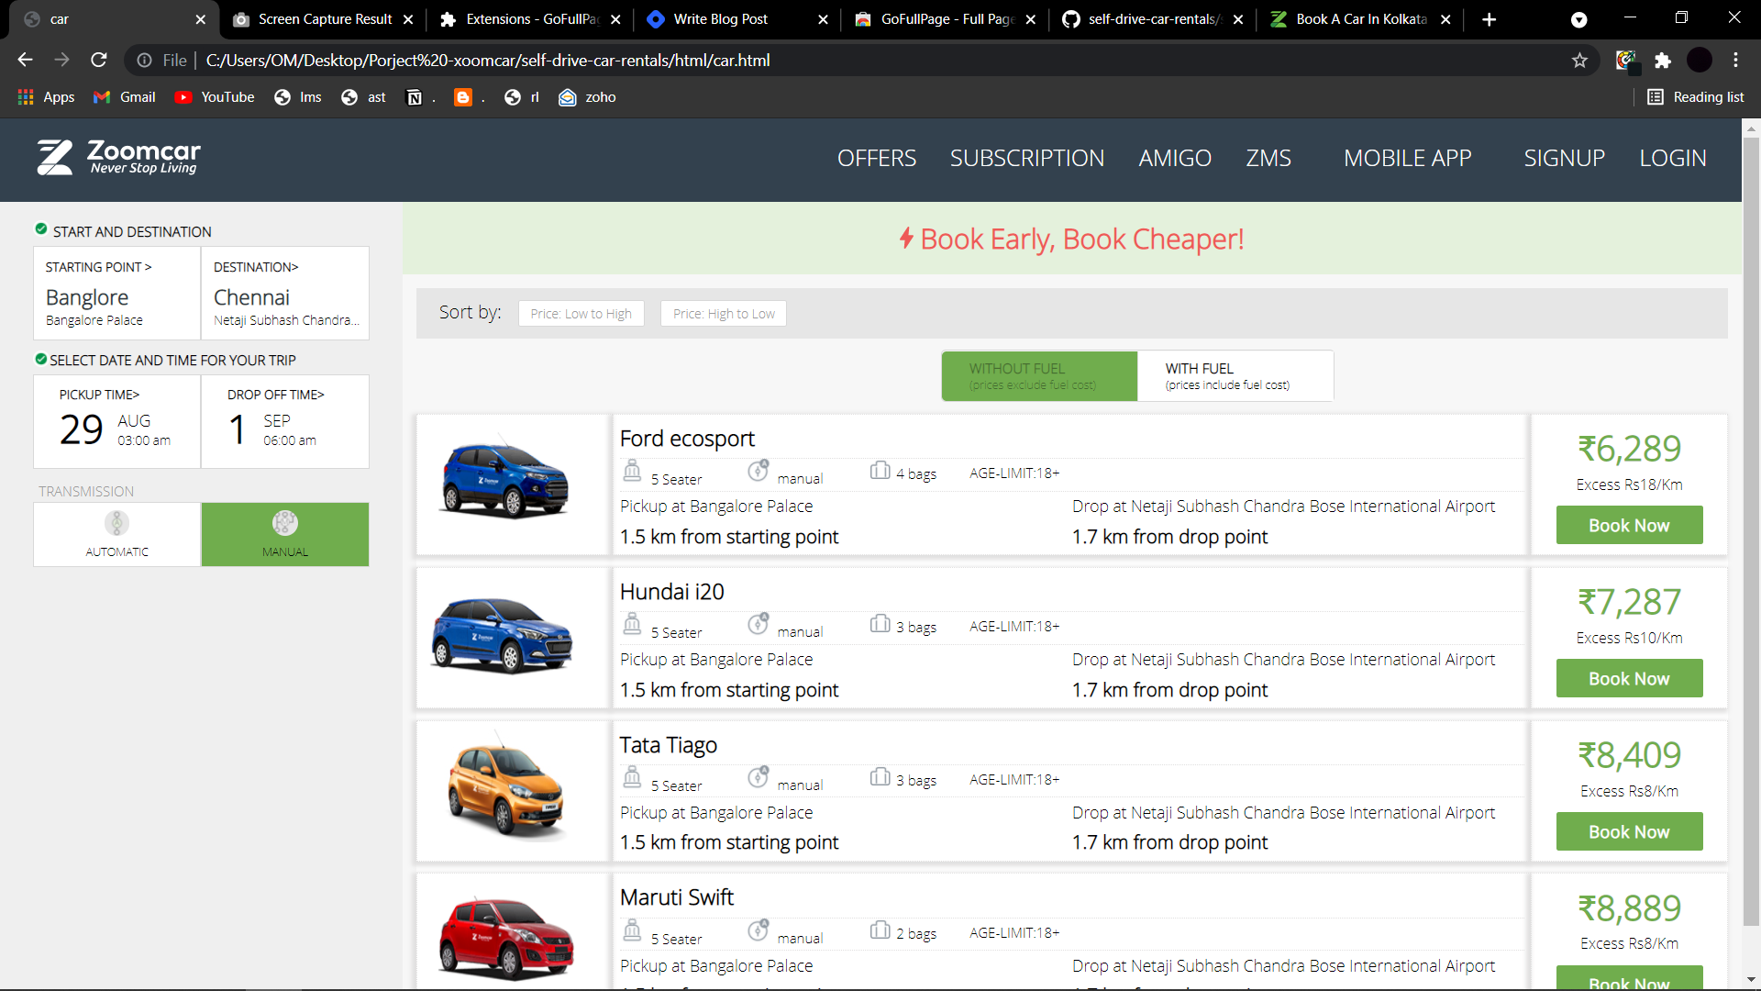The height and width of the screenshot is (991, 1761).
Task: Sort by Price: Low to High
Action: pyautogui.click(x=581, y=314)
